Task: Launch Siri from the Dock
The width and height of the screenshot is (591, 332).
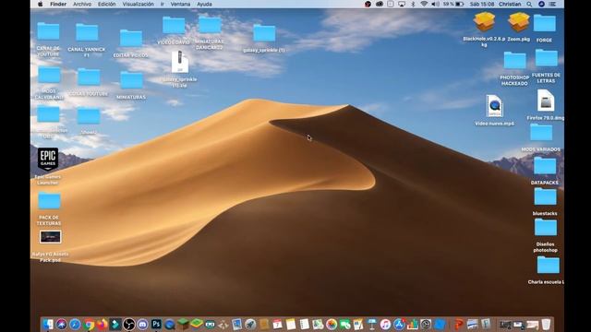Action: (x=62, y=324)
